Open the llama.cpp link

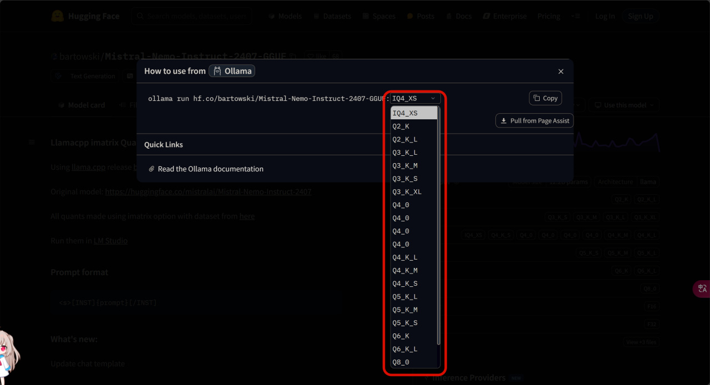(88, 167)
